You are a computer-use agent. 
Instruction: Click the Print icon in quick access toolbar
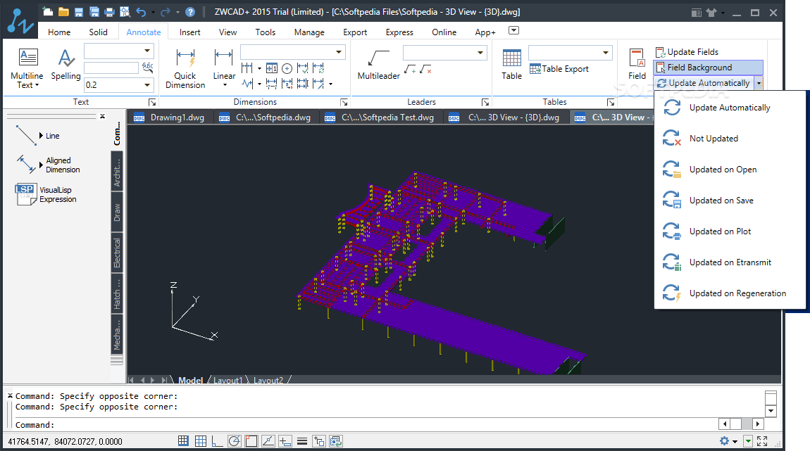109,12
